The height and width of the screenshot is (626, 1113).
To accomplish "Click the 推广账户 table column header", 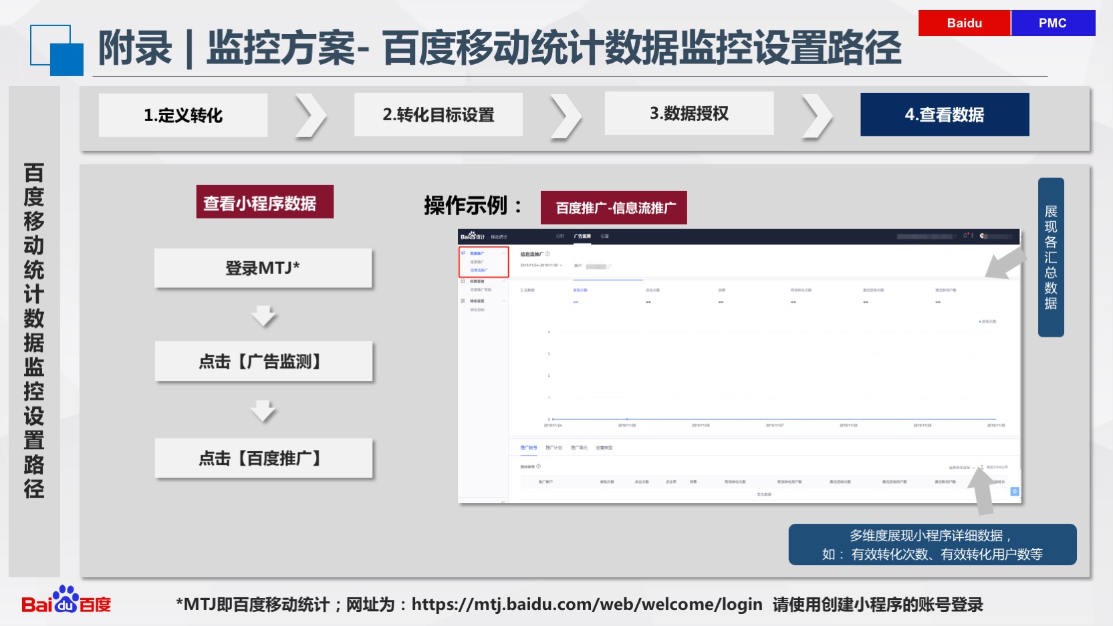I will [x=545, y=482].
